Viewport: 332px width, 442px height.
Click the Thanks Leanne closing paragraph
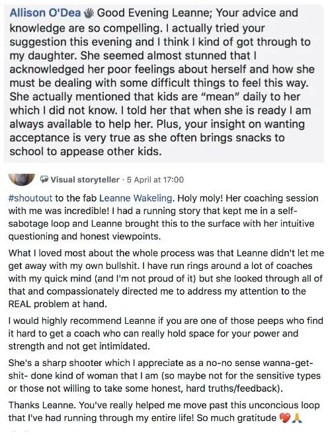coord(164,412)
